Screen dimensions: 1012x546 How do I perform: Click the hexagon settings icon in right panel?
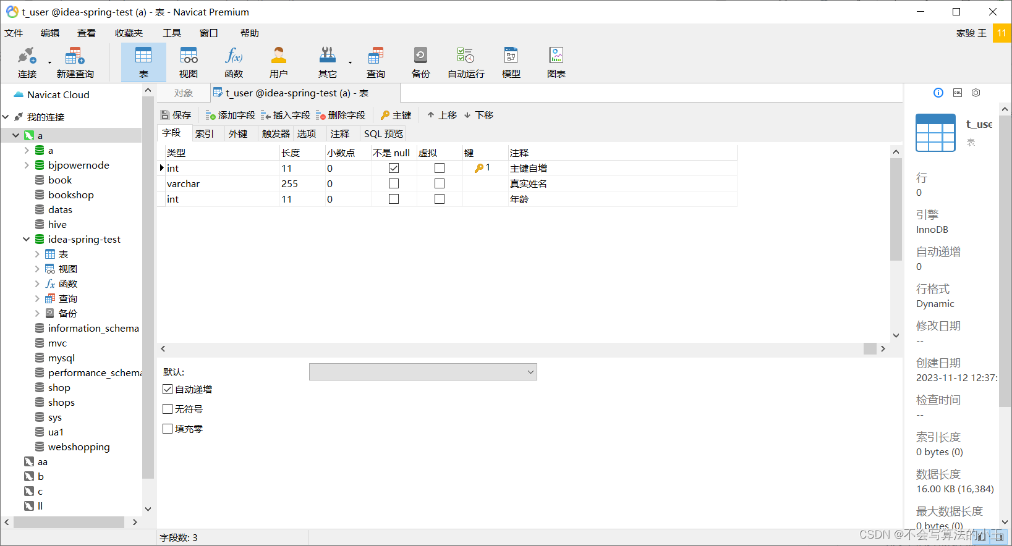pos(976,93)
